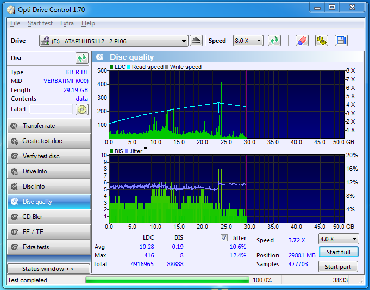This screenshot has width=370, height=290.
Task: Click the disc label icon button
Action: [82, 109]
